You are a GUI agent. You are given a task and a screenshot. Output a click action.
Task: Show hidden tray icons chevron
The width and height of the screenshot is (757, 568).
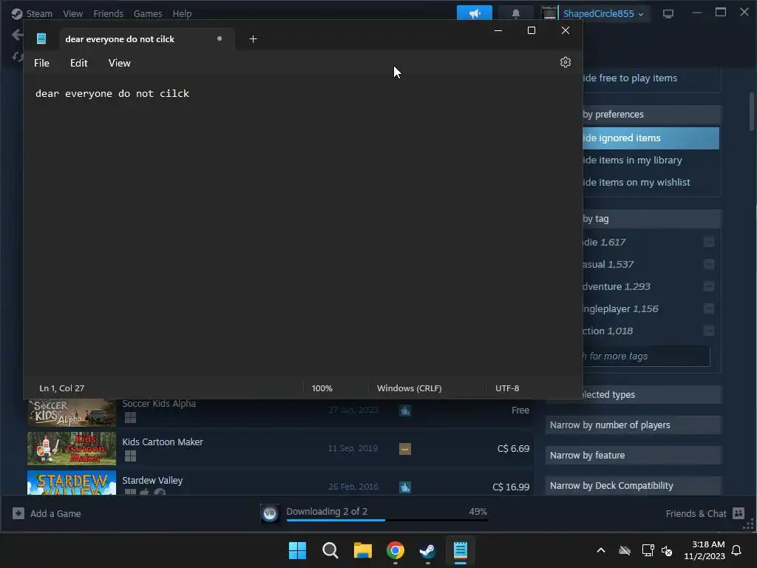(x=601, y=550)
